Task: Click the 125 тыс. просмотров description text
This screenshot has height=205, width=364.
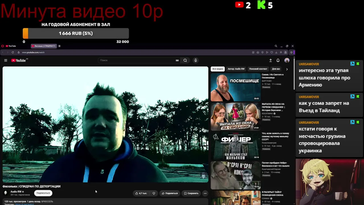Action: point(15,202)
